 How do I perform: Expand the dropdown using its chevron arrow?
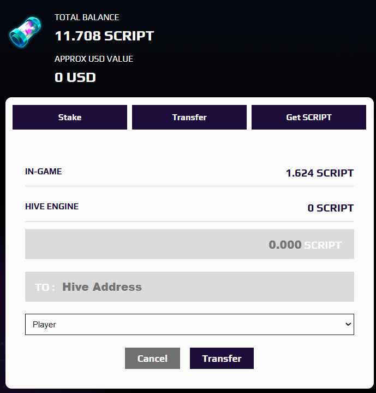348,324
